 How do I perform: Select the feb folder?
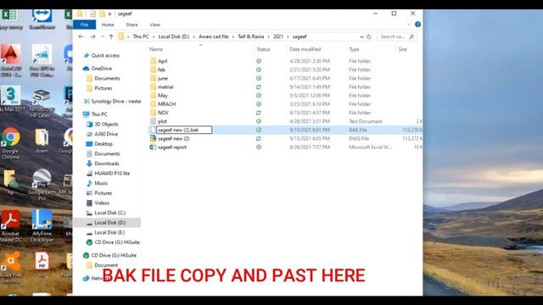[161, 69]
